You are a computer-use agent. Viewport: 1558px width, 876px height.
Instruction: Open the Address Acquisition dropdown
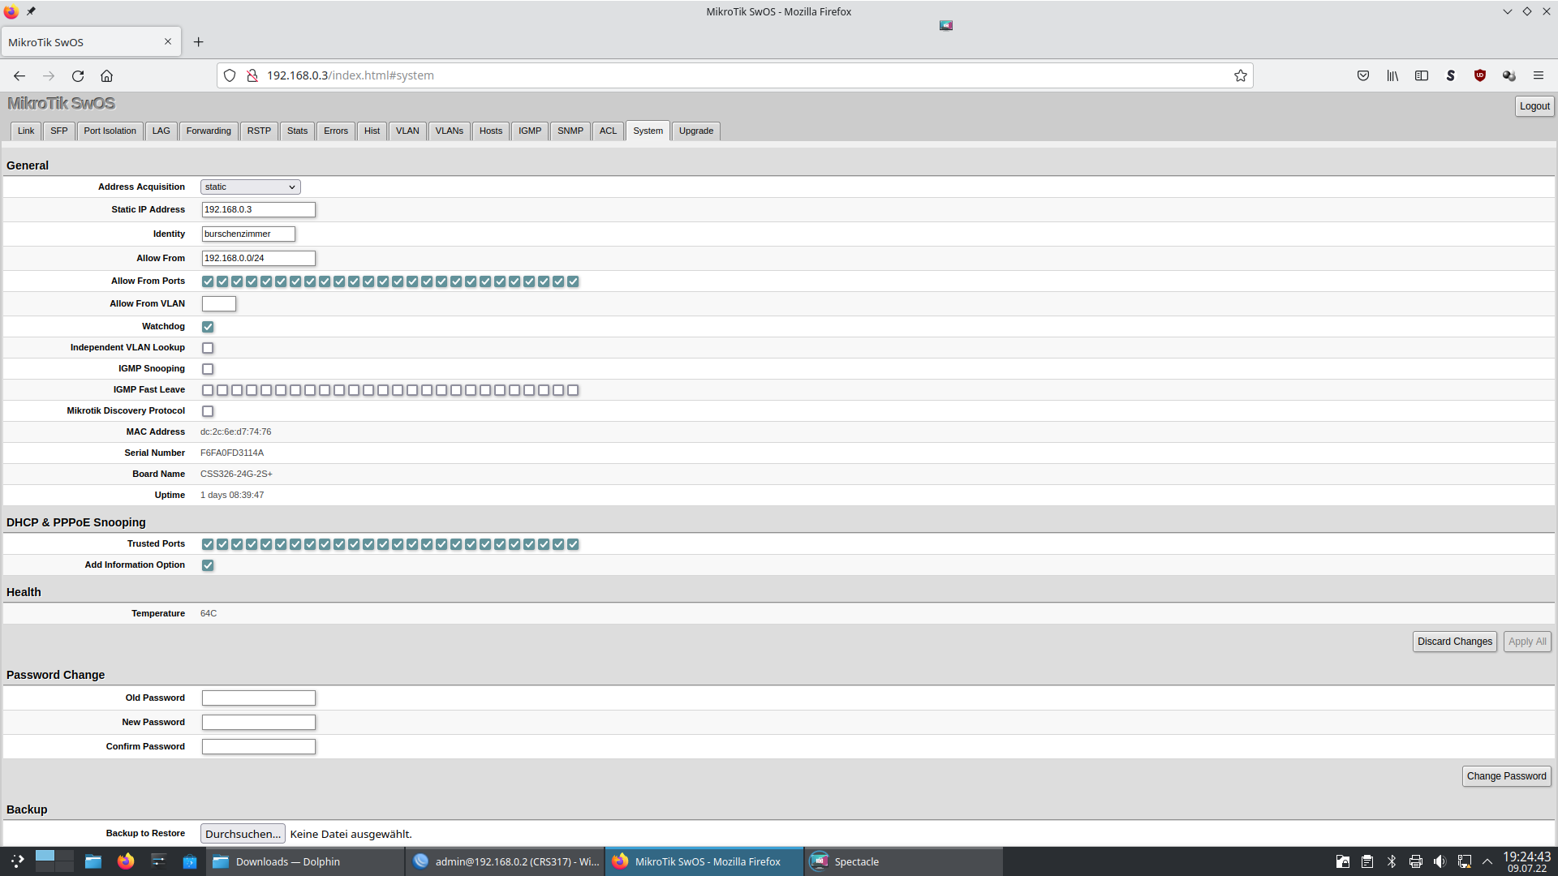pos(250,187)
